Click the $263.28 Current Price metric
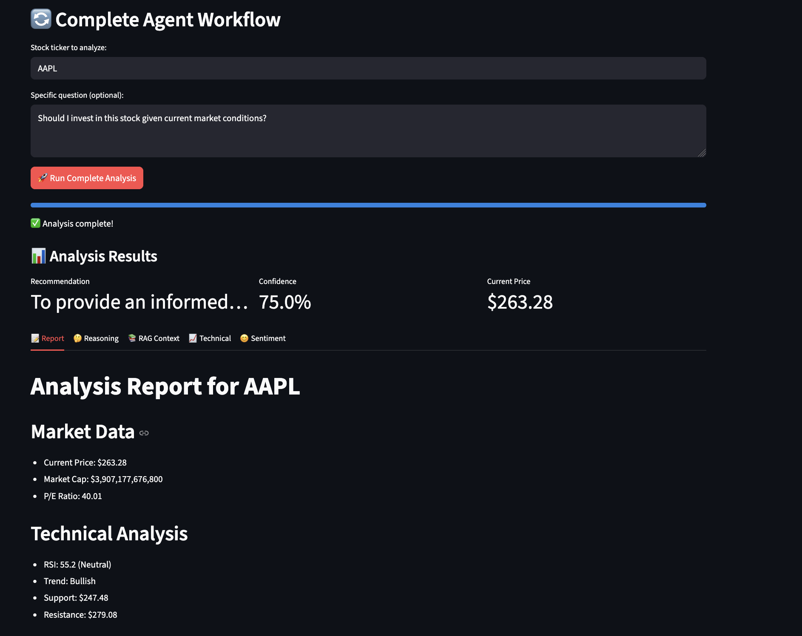 [x=520, y=302]
